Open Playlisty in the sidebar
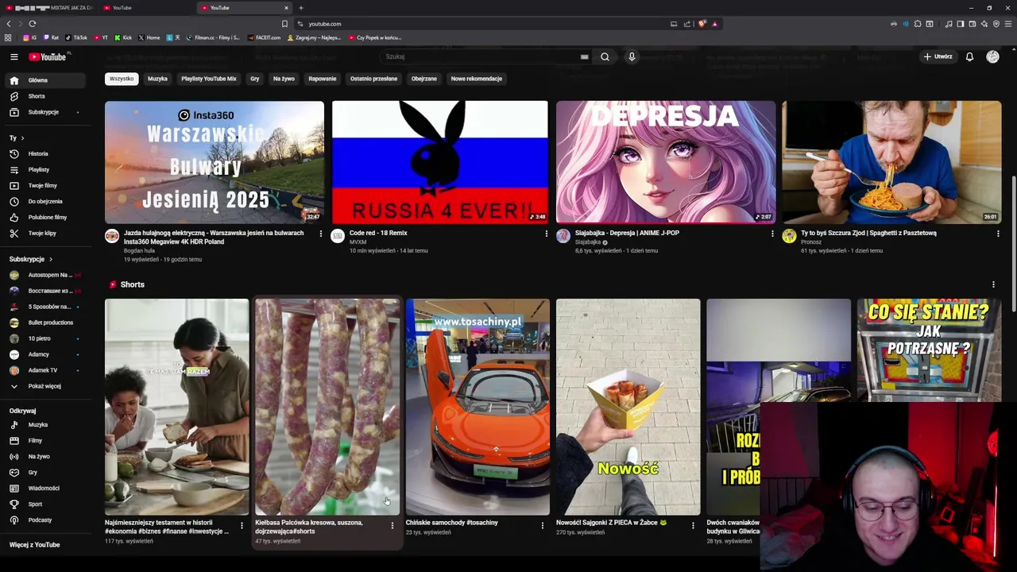The height and width of the screenshot is (572, 1017). [45, 169]
